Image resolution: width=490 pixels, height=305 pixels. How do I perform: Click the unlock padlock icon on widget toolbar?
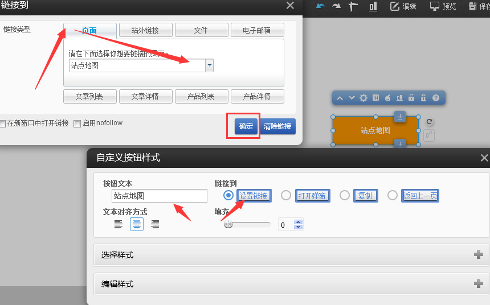tap(411, 98)
